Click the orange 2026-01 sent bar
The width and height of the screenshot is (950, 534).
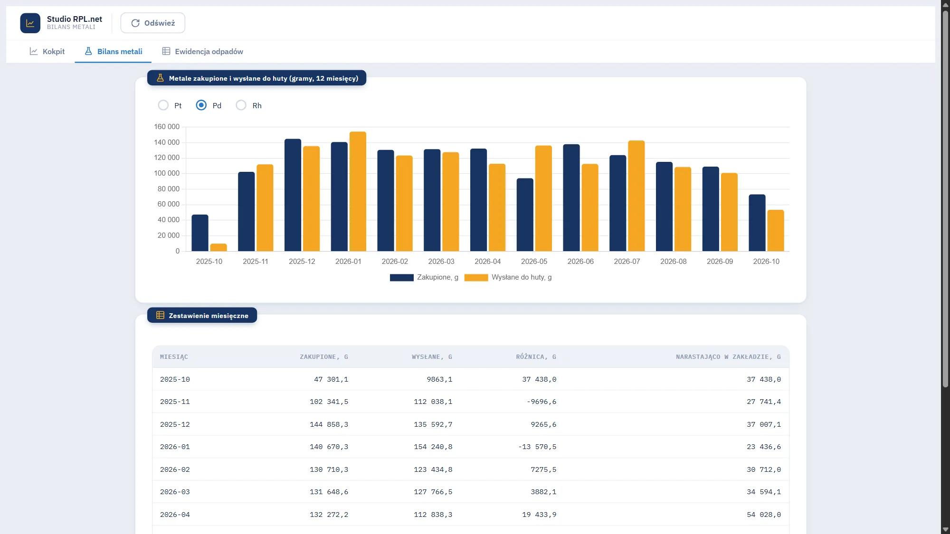coord(358,191)
